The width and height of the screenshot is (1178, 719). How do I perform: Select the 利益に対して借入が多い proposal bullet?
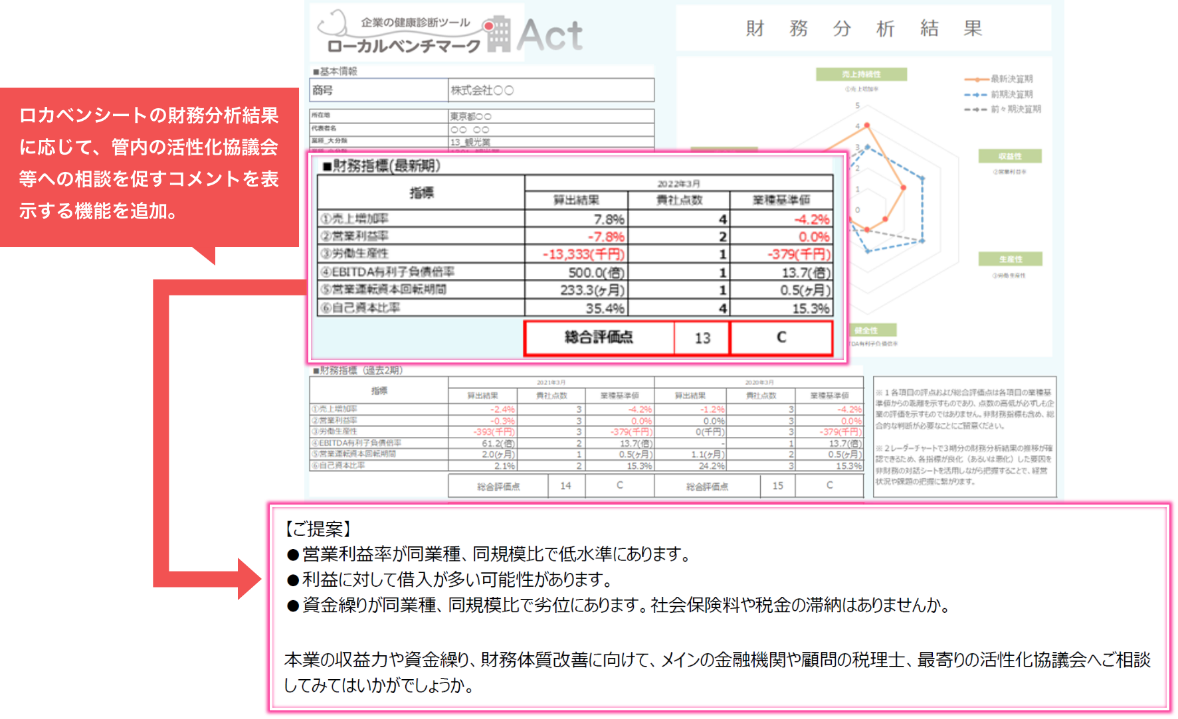tap(450, 580)
